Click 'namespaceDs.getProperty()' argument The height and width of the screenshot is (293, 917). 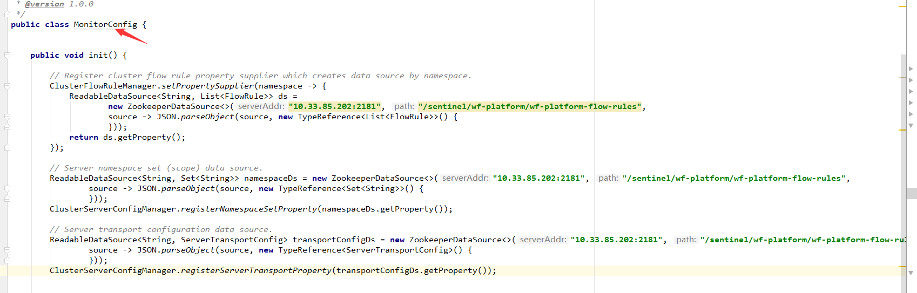point(382,209)
